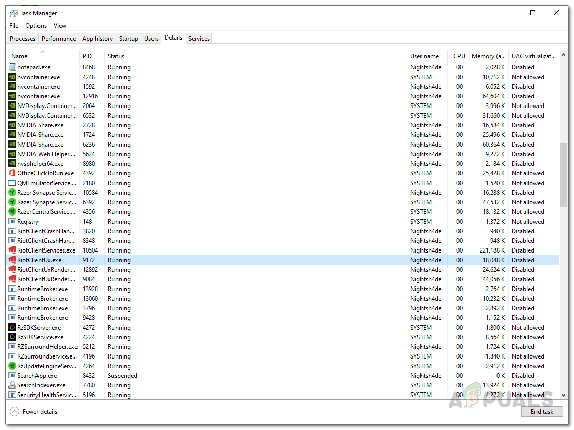Viewport: 574px width, 430px height.
Task: Switch to the App history tab
Action: tap(97, 39)
